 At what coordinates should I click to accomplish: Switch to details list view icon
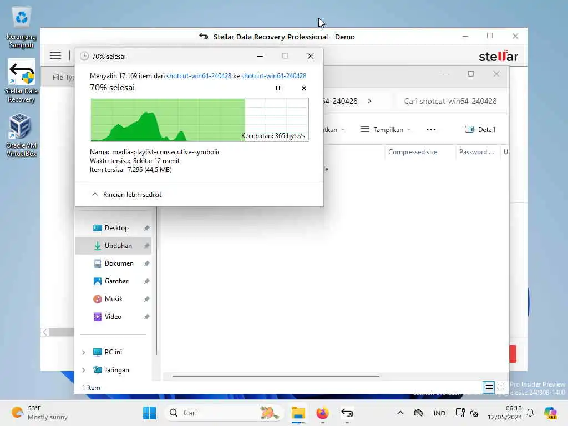(489, 388)
